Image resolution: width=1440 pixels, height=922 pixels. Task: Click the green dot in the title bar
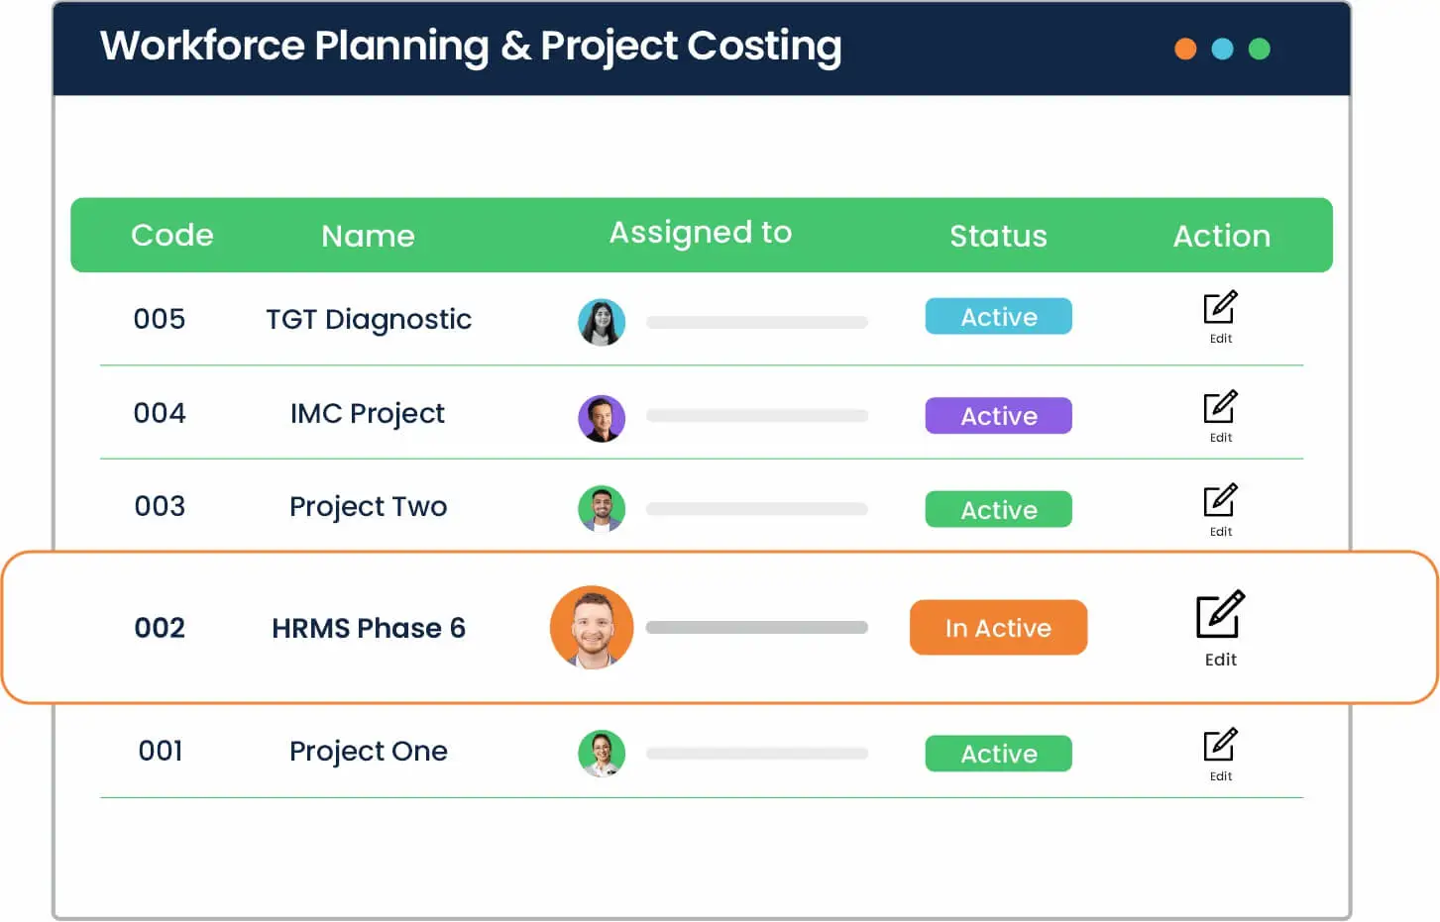point(1259,49)
